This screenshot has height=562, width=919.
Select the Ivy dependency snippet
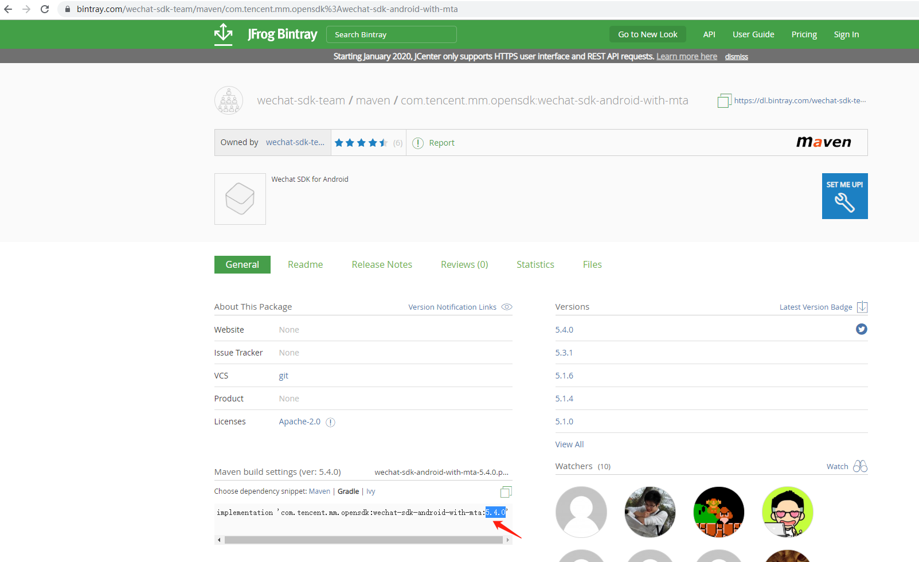pos(370,491)
